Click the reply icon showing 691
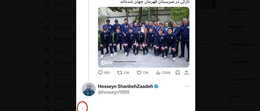Image resolution: width=260 pixels, height=111 pixels. pos(101,73)
